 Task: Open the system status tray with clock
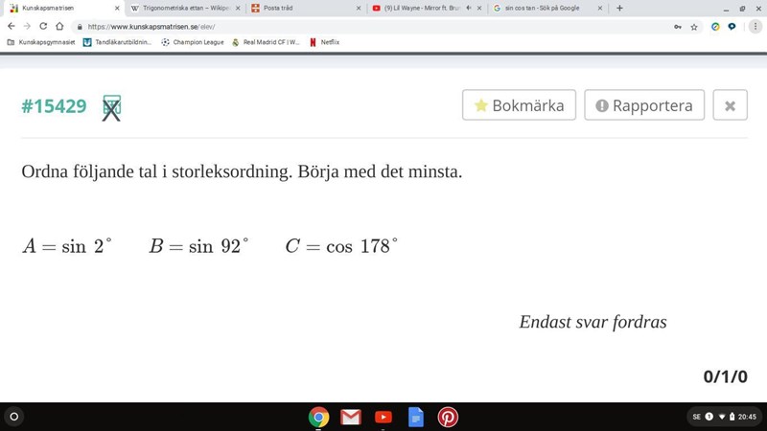click(726, 417)
